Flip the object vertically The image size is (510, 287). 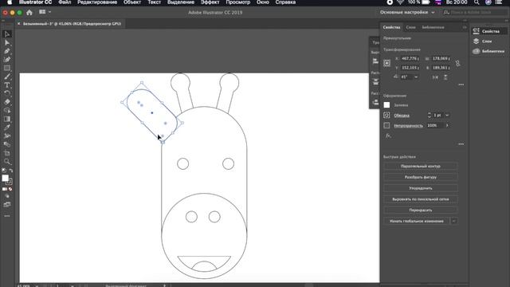coord(445,77)
